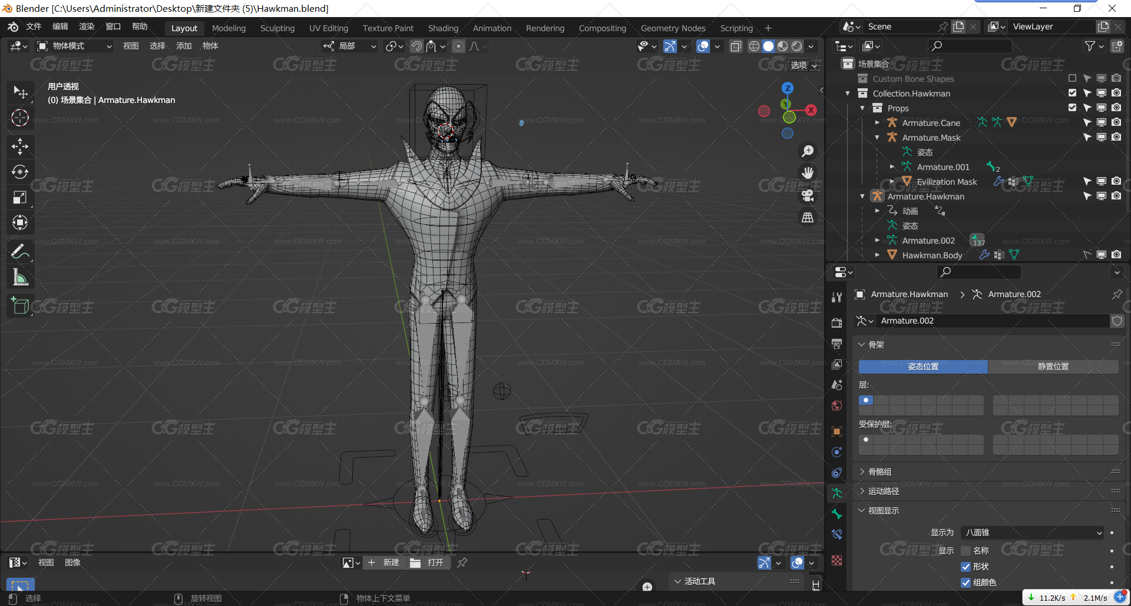Viewport: 1131px width, 606px height.
Task: Click the Armature.002 name field
Action: (993, 321)
